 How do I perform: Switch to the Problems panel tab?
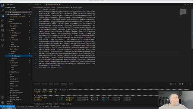37,84
